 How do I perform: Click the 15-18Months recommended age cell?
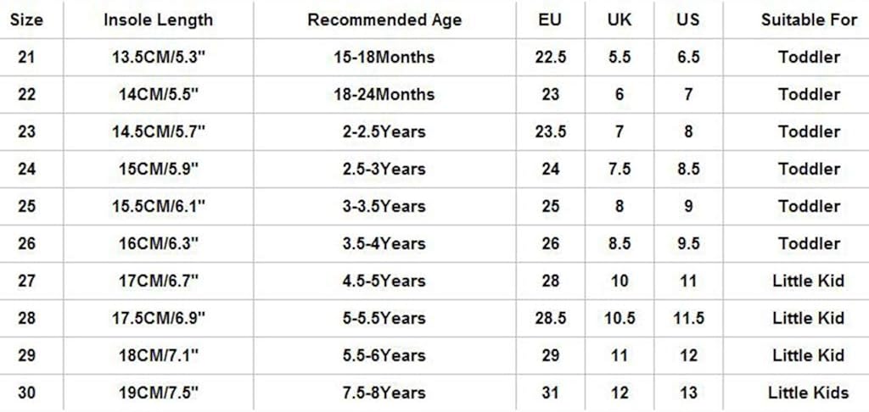coord(384,58)
